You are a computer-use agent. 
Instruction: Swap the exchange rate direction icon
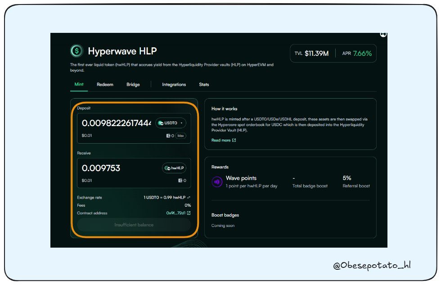coord(189,197)
